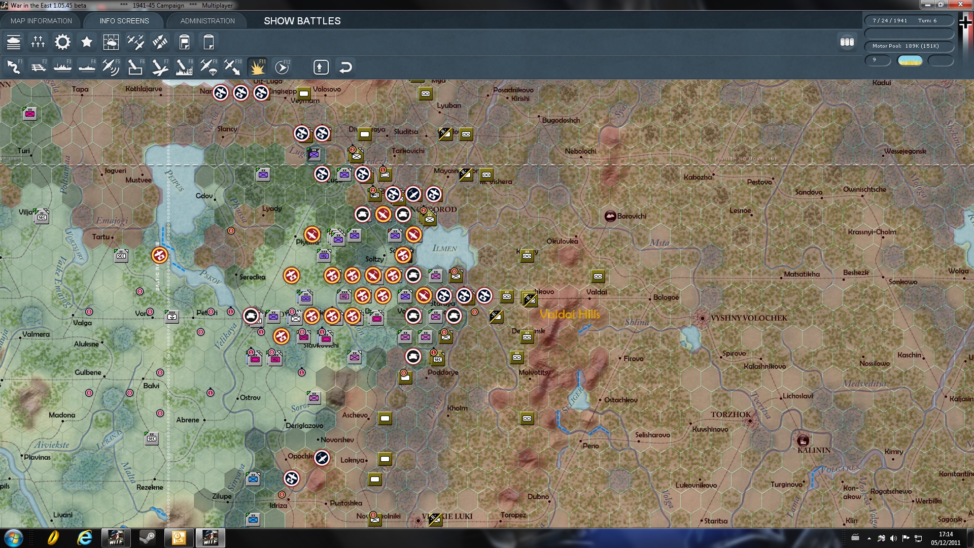Image resolution: width=974 pixels, height=548 pixels.
Task: Open the production gear icon
Action: coord(62,42)
